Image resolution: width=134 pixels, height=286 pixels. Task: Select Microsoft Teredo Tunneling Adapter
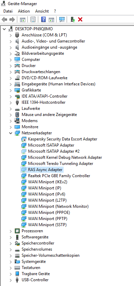(x=61, y=164)
